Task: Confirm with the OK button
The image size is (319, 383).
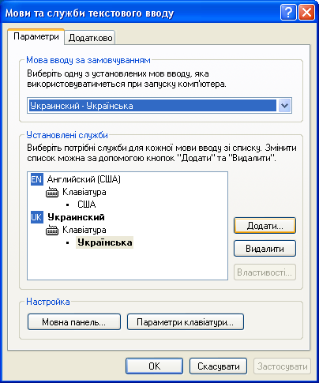Action: (154, 366)
